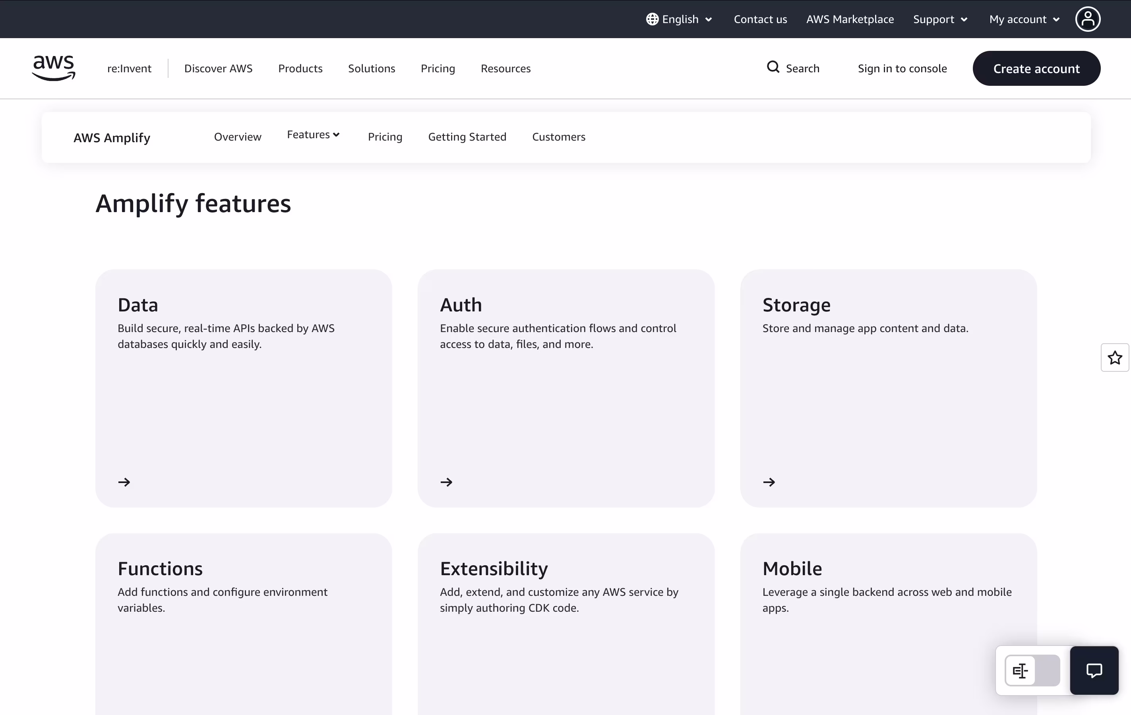
Task: Click the Create account button
Action: point(1036,69)
